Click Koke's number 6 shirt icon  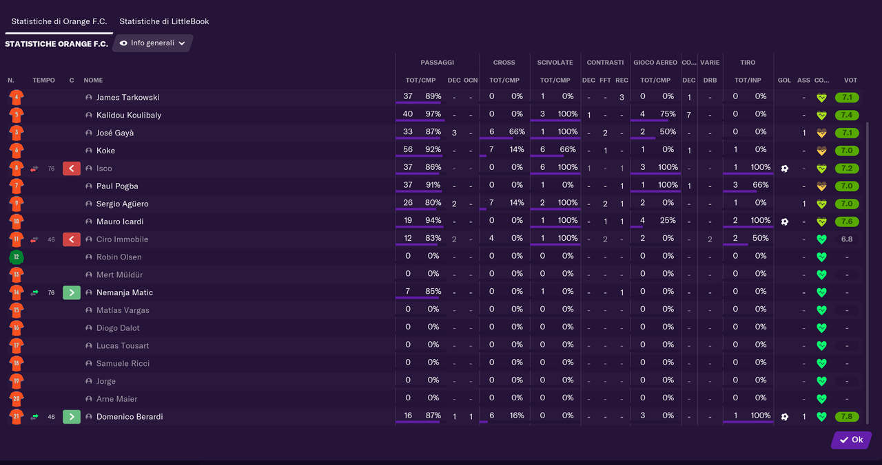click(x=17, y=151)
